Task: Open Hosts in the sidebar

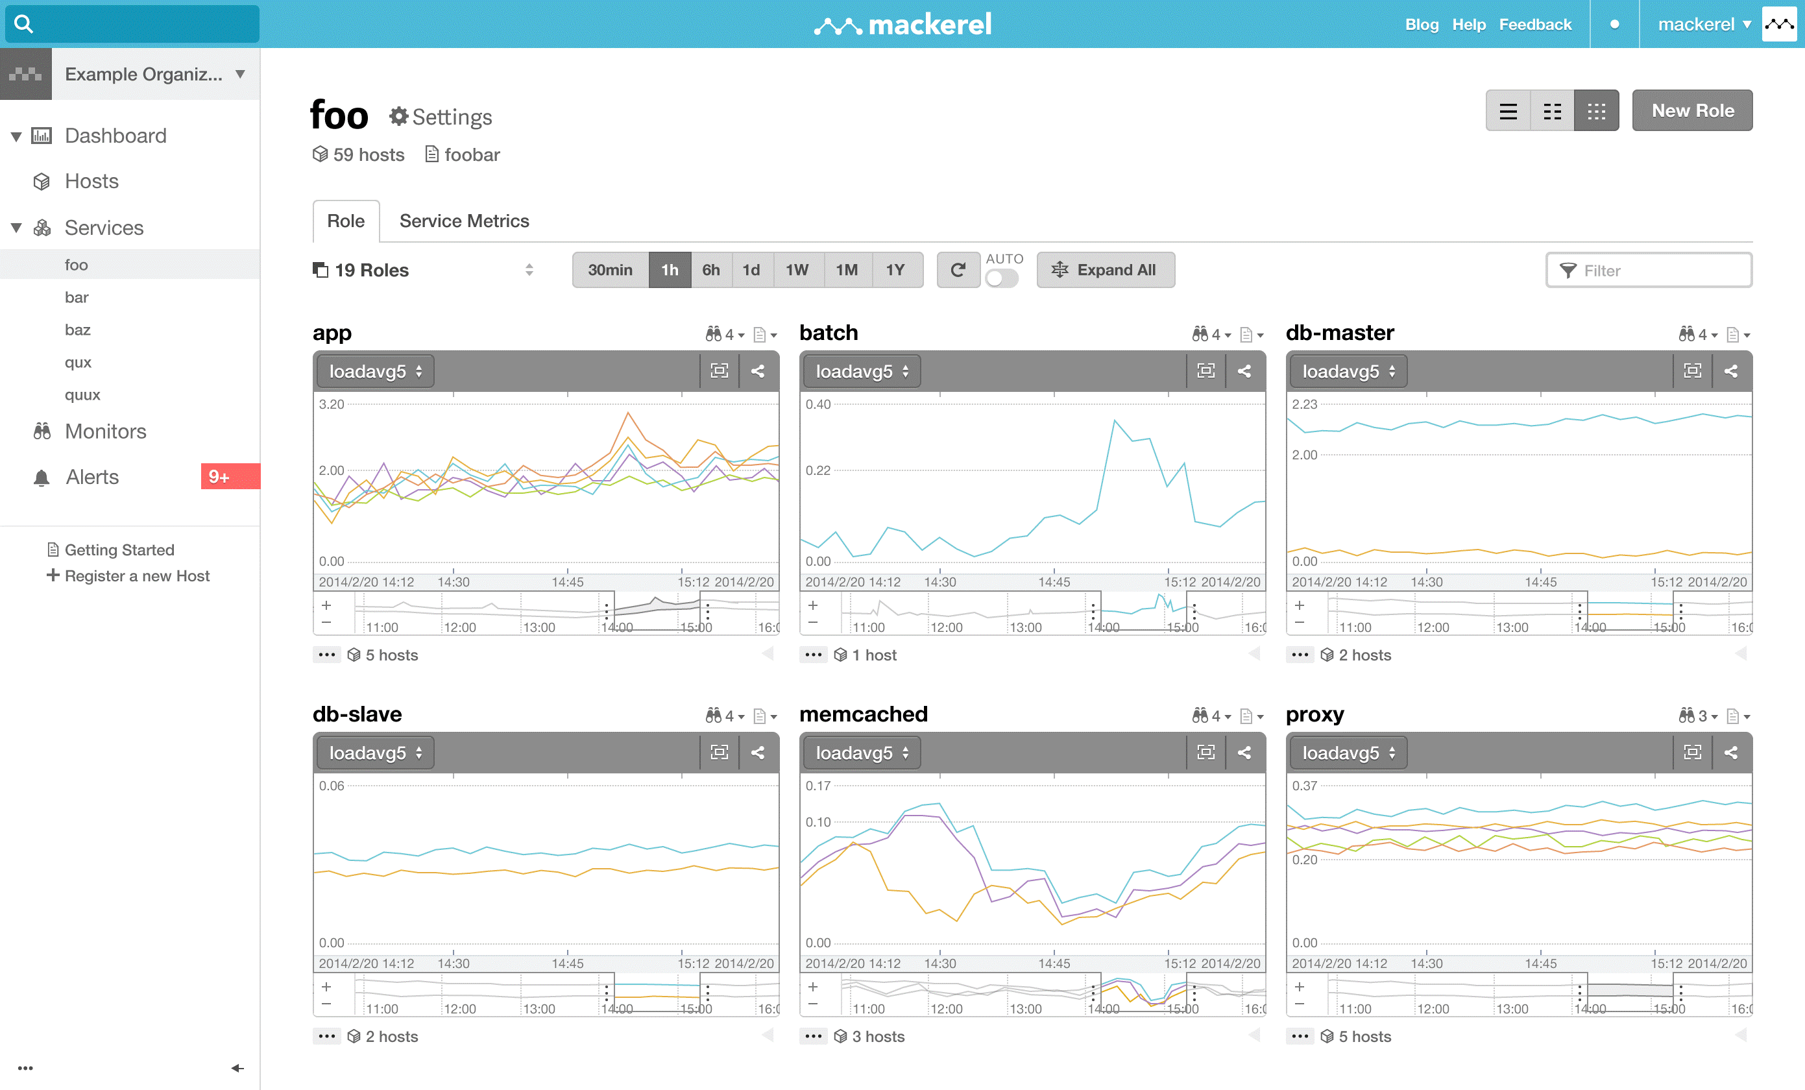Action: 91,181
